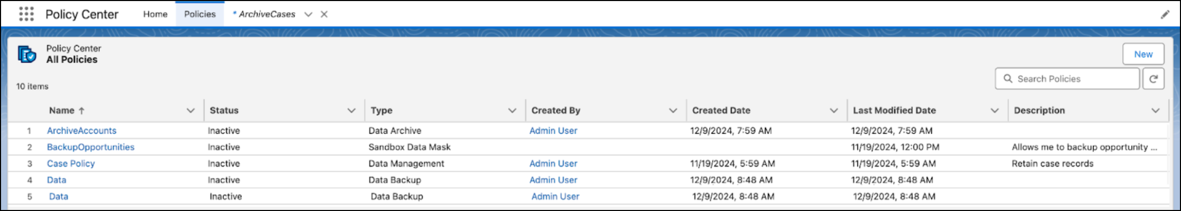This screenshot has height=211, width=1181.
Task: Open the Data policy in row 5
Action: click(x=58, y=196)
